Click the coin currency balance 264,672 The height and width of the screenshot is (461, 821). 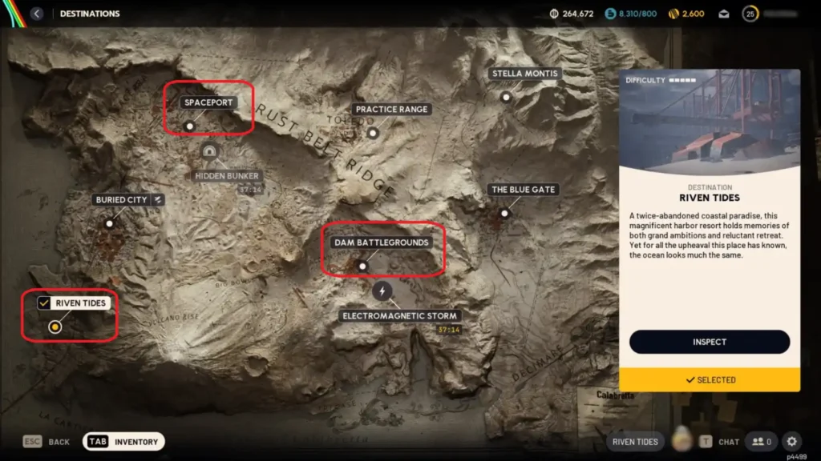[x=572, y=14]
